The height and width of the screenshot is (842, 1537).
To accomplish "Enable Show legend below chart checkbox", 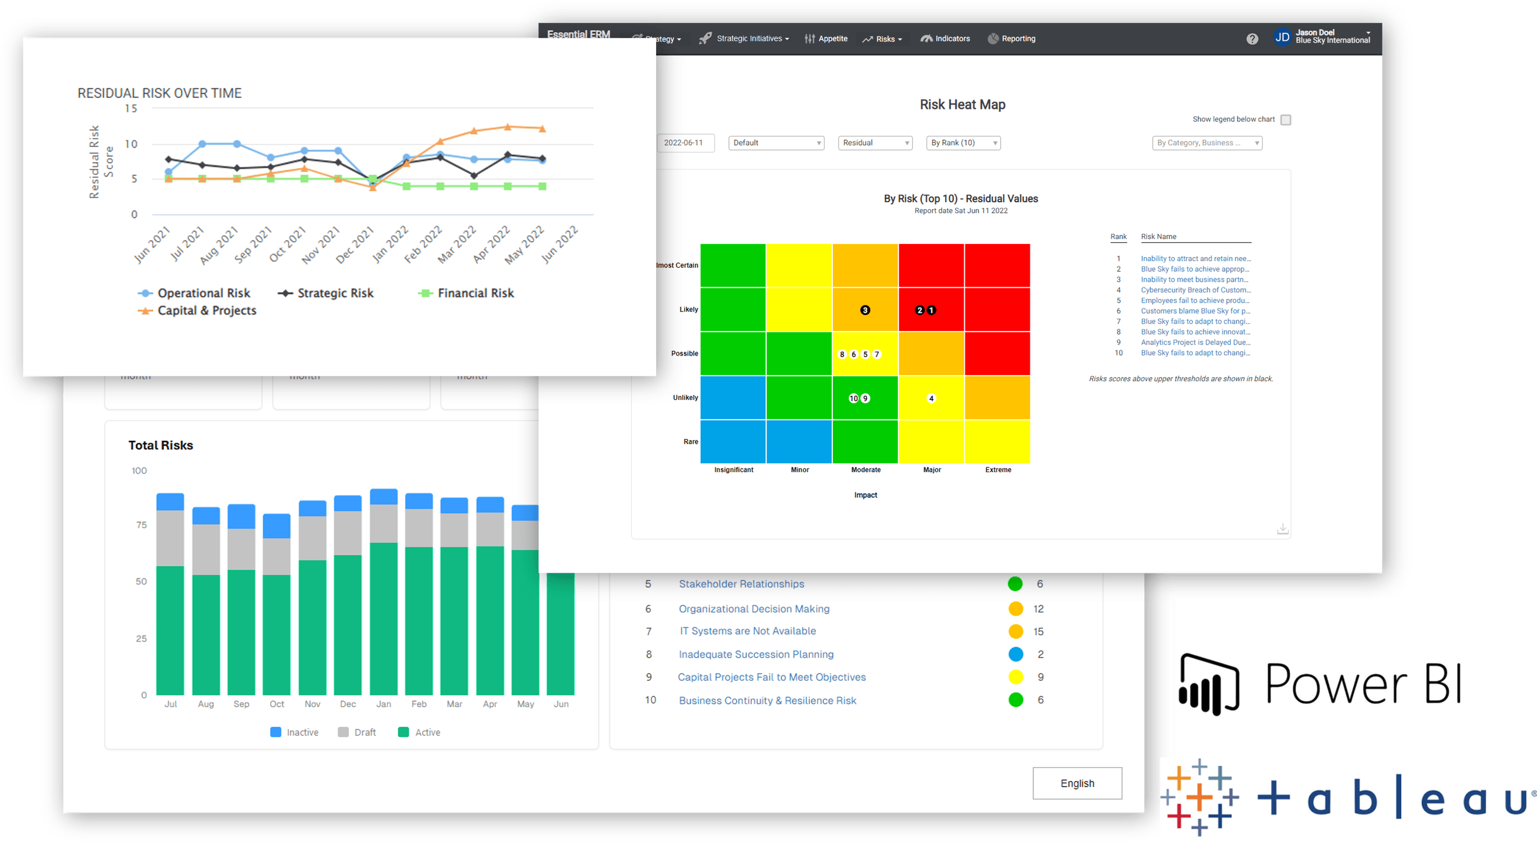I will click(x=1286, y=120).
